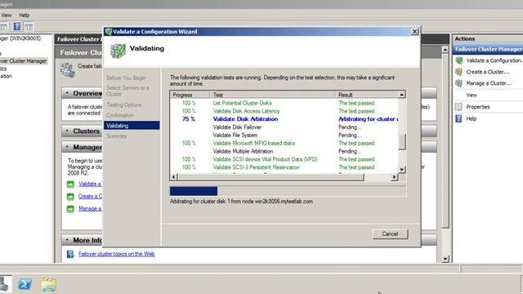523x294 pixels.
Task: Click main pane scrollbar up arrow
Action: click(x=445, y=50)
